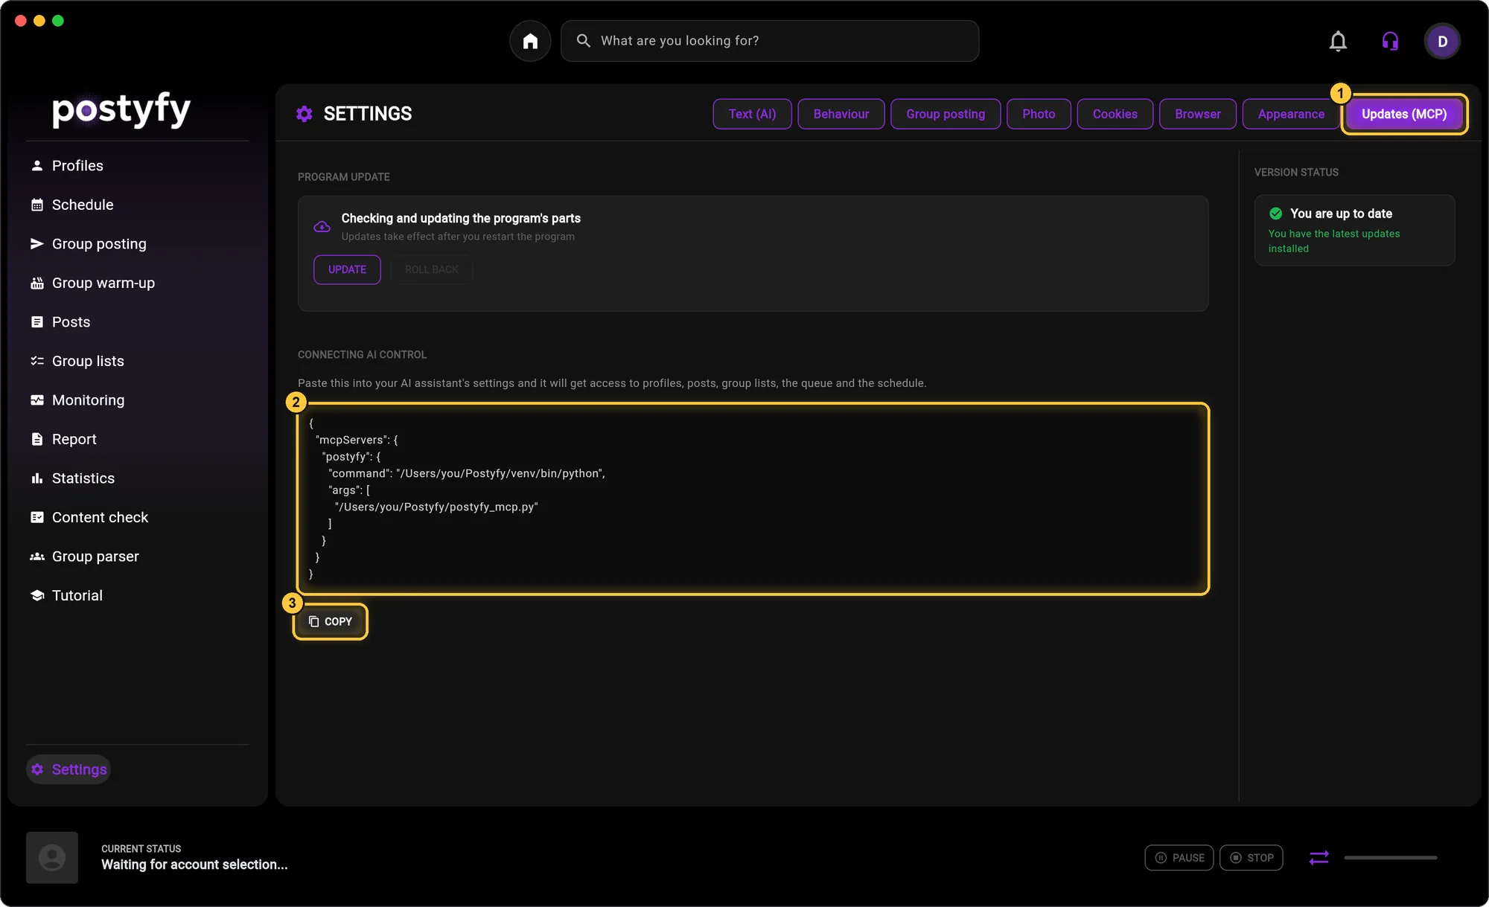Open the notifications bell

(x=1338, y=41)
